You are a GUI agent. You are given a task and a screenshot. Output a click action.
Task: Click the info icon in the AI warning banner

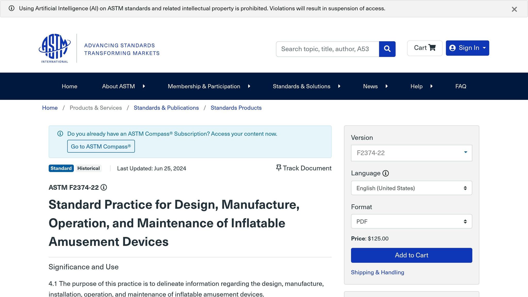pyautogui.click(x=12, y=8)
